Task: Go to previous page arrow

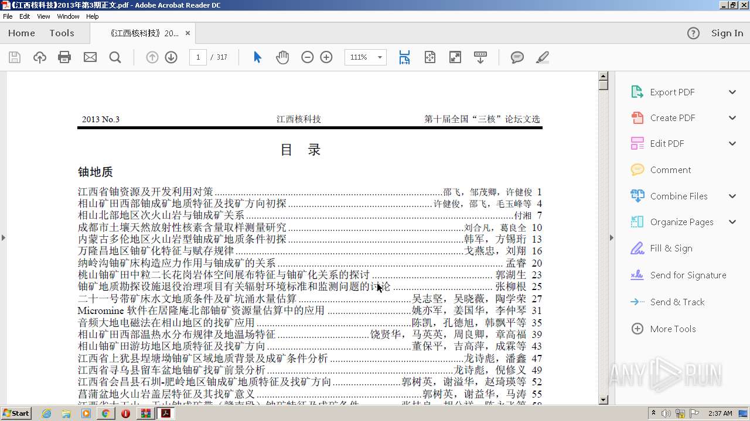Action: (152, 57)
